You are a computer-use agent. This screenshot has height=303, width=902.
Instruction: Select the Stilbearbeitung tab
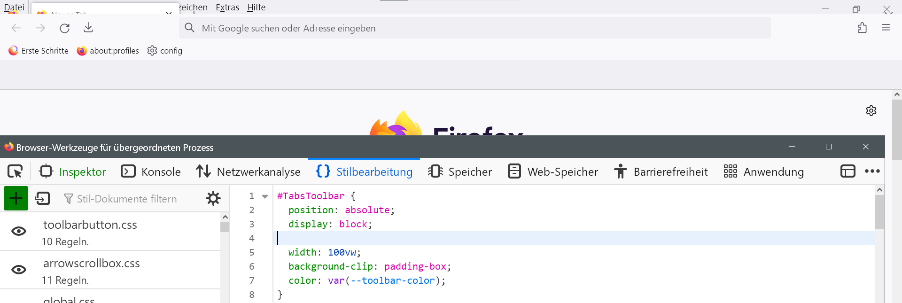(x=365, y=171)
